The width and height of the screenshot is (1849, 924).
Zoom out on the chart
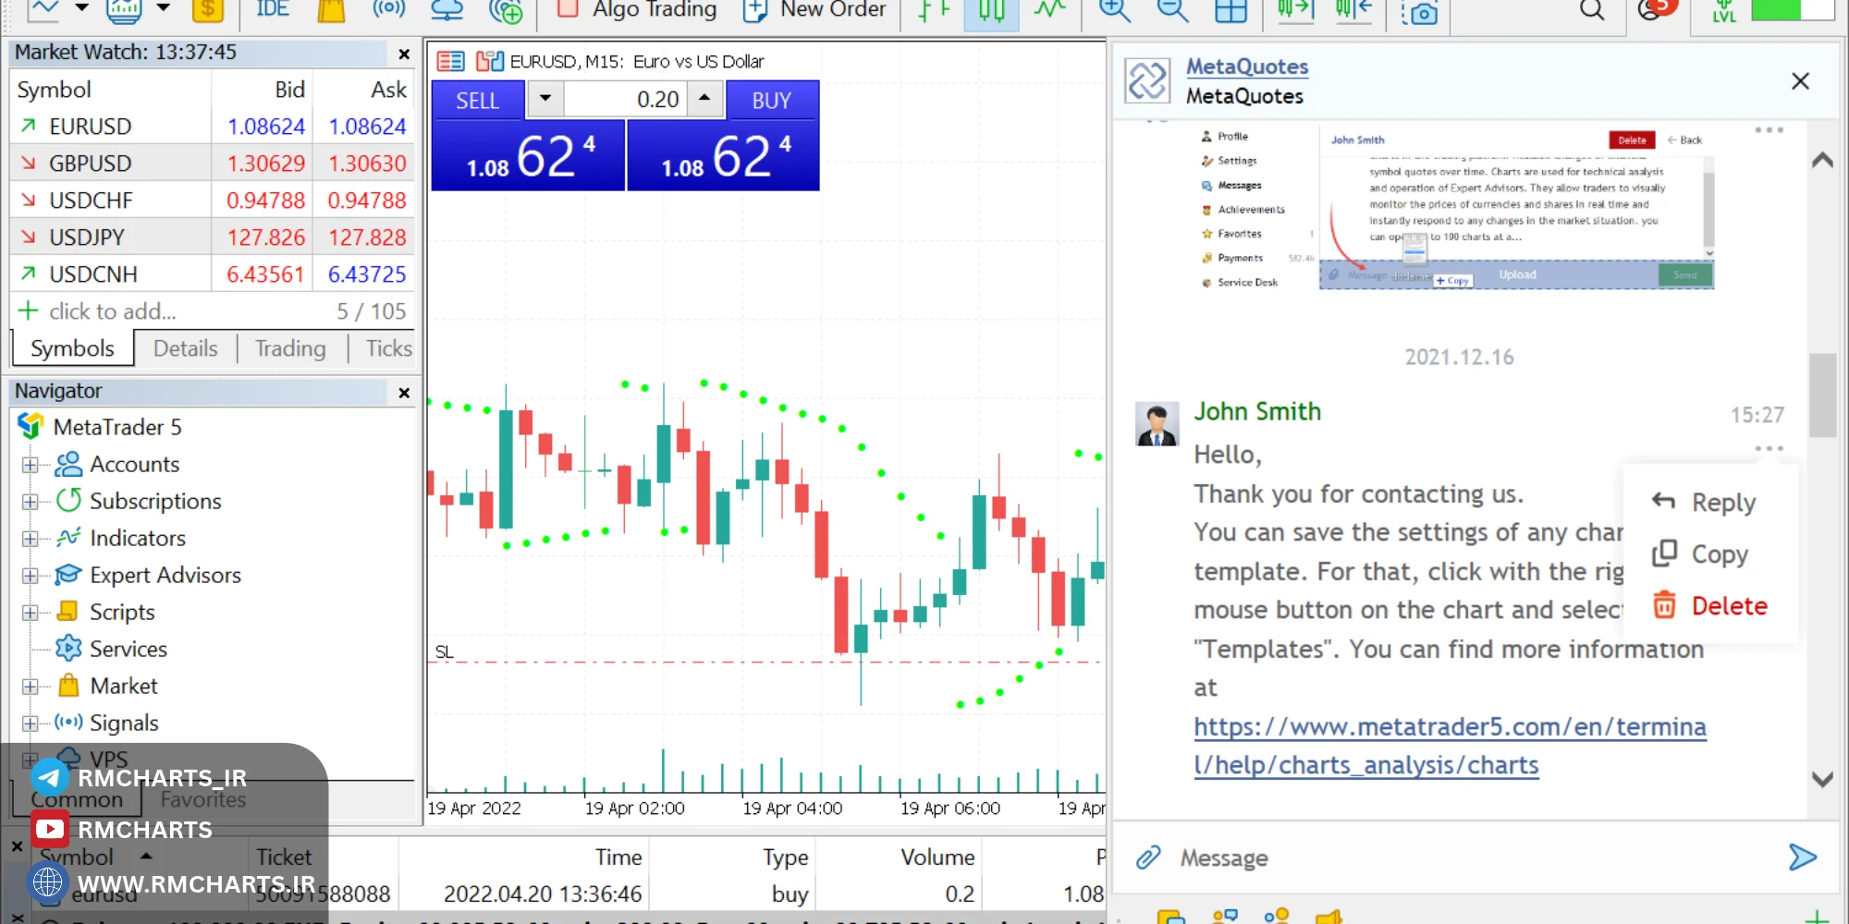1172,10
